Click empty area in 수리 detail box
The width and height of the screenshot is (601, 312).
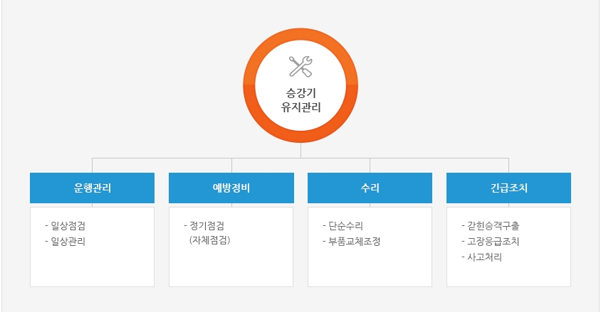[x=370, y=269]
